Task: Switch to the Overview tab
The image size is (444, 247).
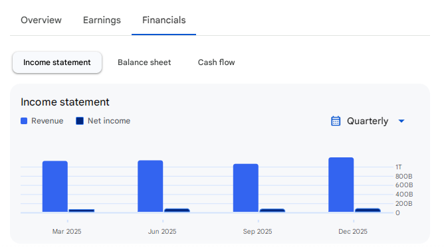Action: coord(41,20)
